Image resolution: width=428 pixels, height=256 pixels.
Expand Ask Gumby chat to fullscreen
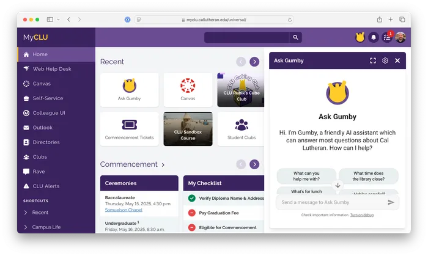[x=373, y=60]
